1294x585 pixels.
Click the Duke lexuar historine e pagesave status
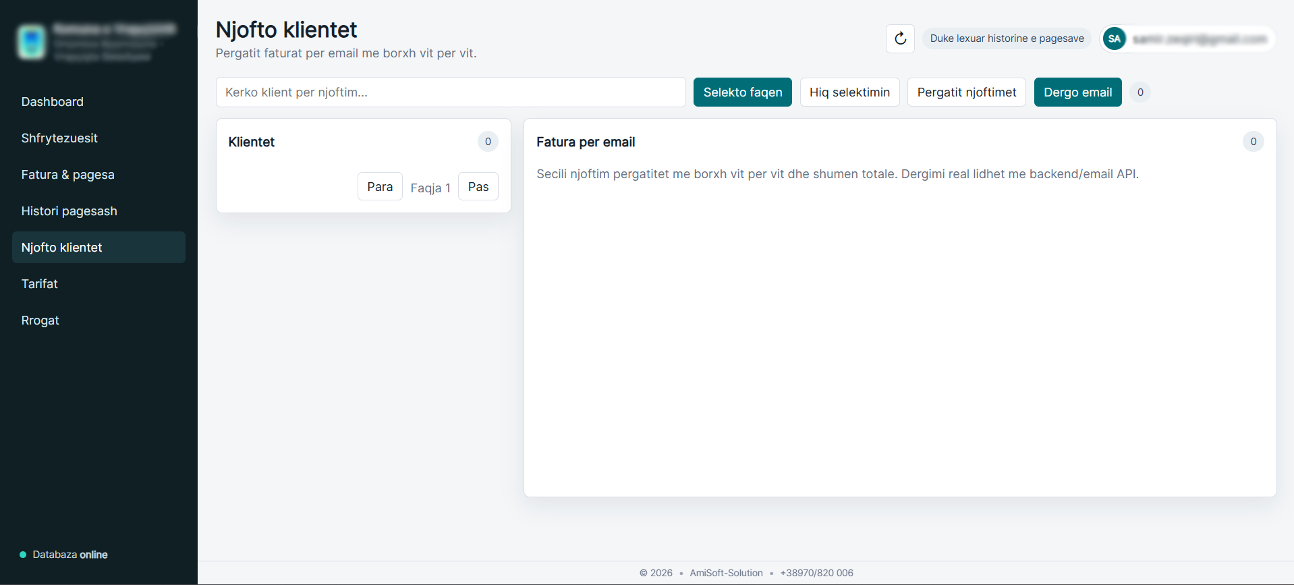click(x=1007, y=38)
